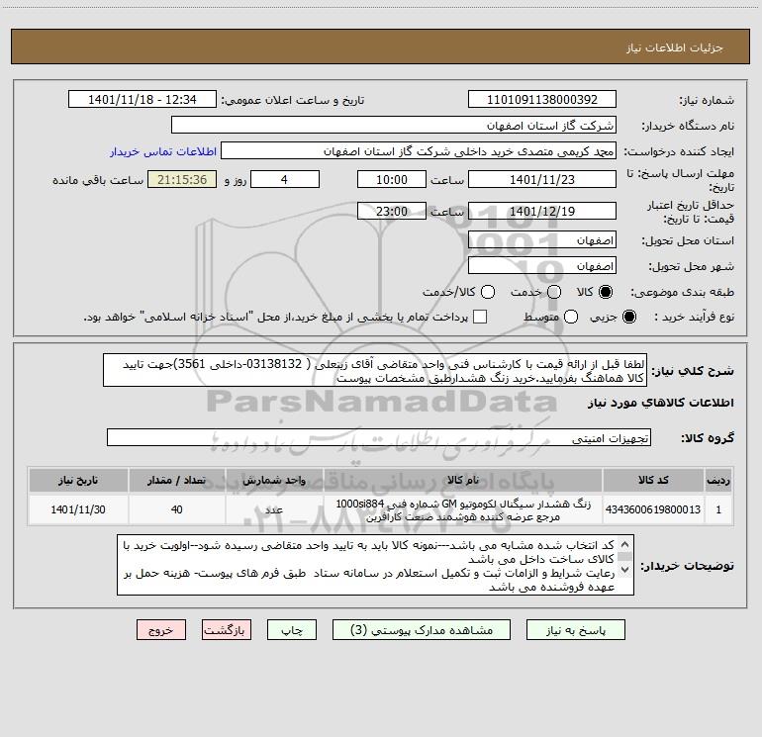This screenshot has height=737, width=762.
Task: Toggle the اسناد خزانه اسلامی payment checkbox
Action: click(480, 317)
